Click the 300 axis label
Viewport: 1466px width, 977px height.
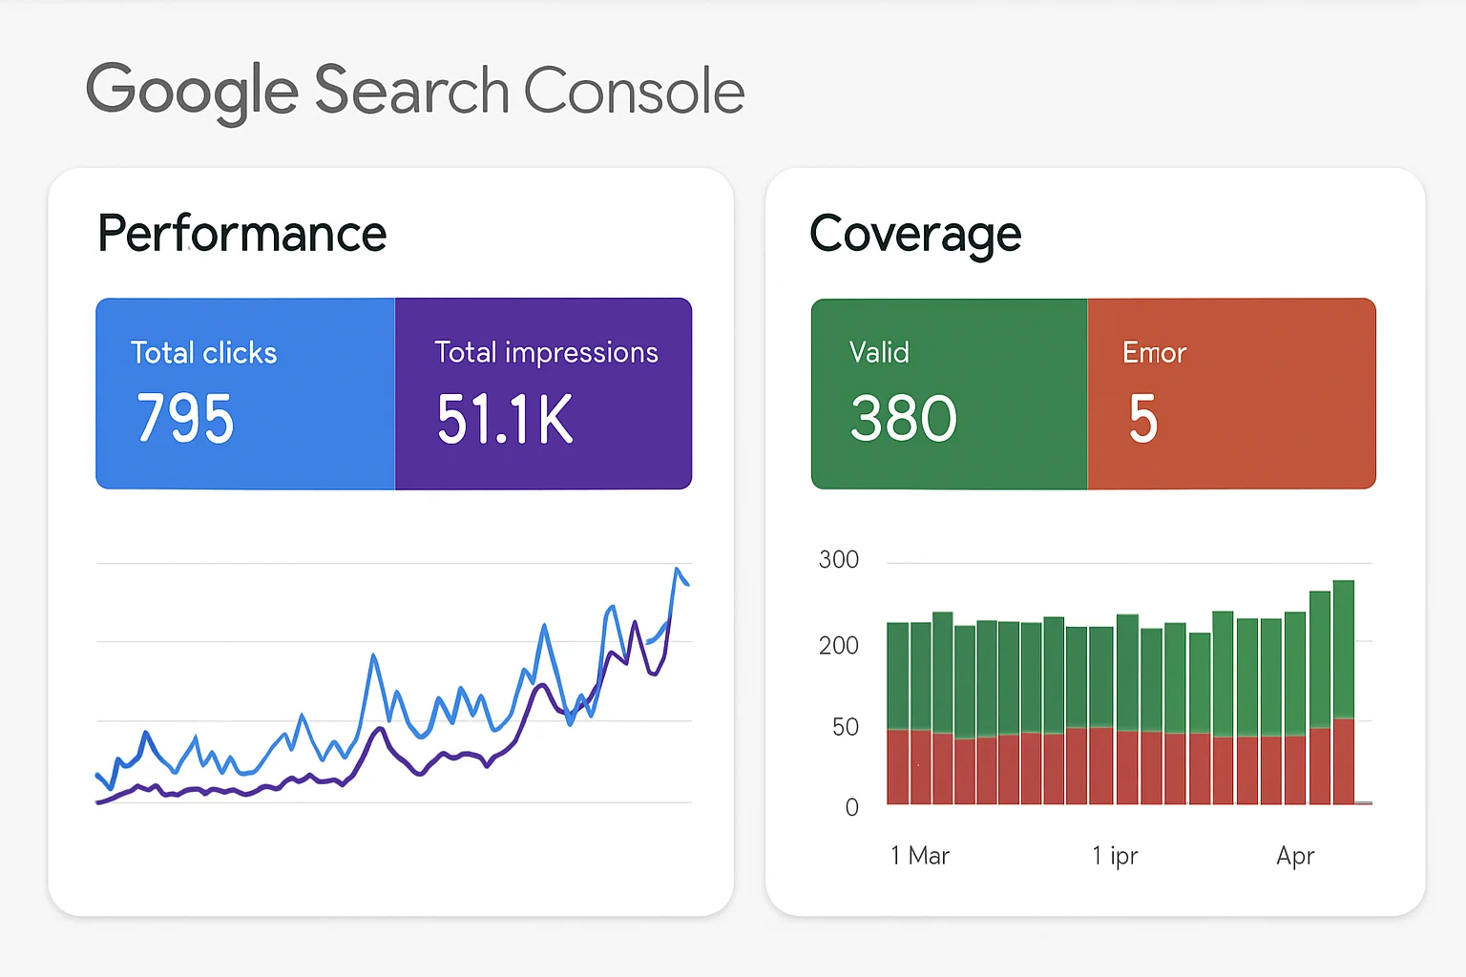(x=839, y=559)
